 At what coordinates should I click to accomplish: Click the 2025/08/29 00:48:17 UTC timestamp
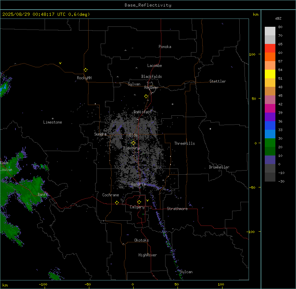[34, 14]
